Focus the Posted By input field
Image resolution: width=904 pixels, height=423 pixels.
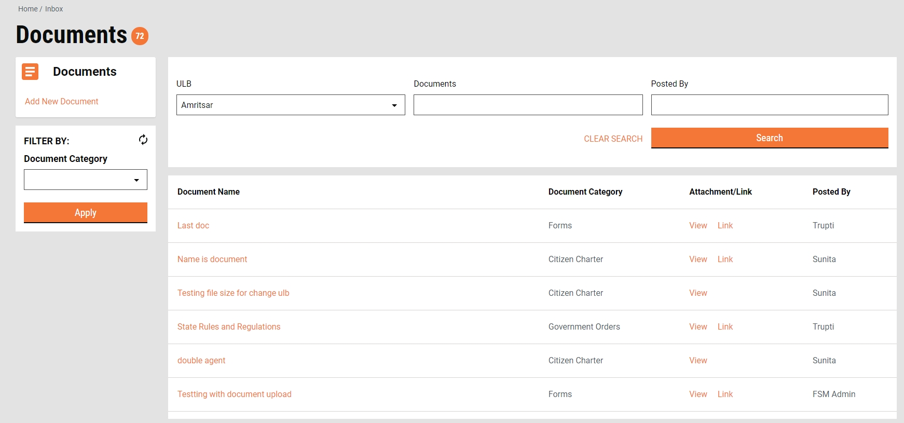[x=769, y=105]
